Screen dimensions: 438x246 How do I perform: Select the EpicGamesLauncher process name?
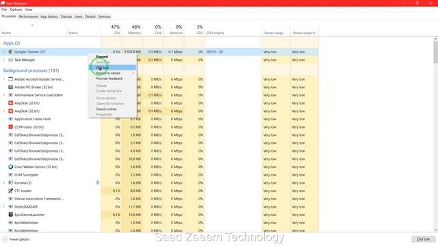tap(29, 215)
